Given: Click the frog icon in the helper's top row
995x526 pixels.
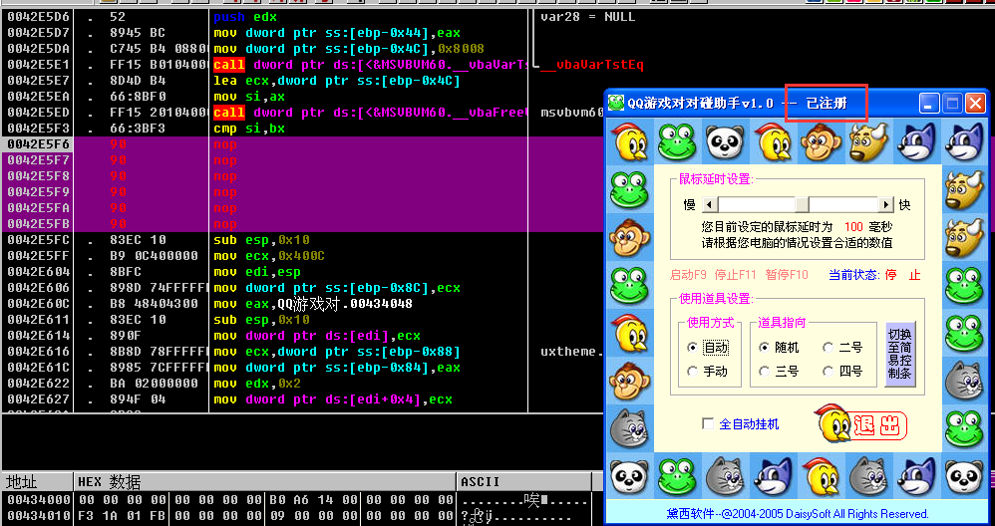Looking at the screenshot, I should coord(676,141).
